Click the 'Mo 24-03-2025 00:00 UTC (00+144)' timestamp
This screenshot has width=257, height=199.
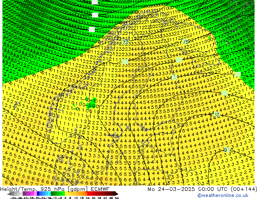click(202, 189)
